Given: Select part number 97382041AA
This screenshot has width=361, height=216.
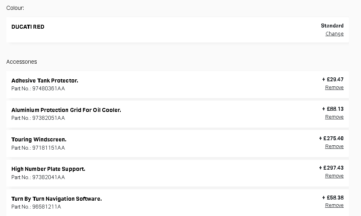Looking at the screenshot, I should click(49, 178).
